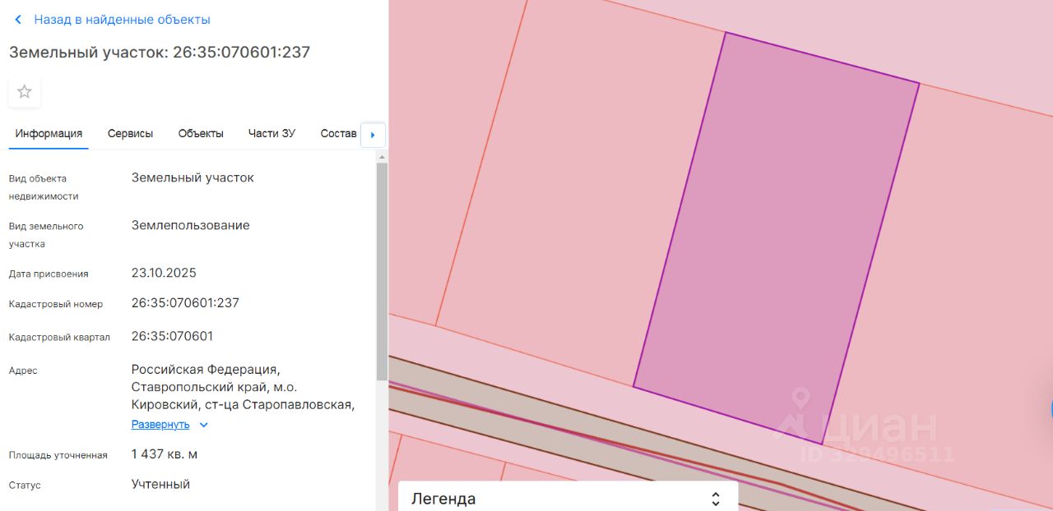Open the Состав tab
Screen dimensions: 1053x511
(338, 133)
